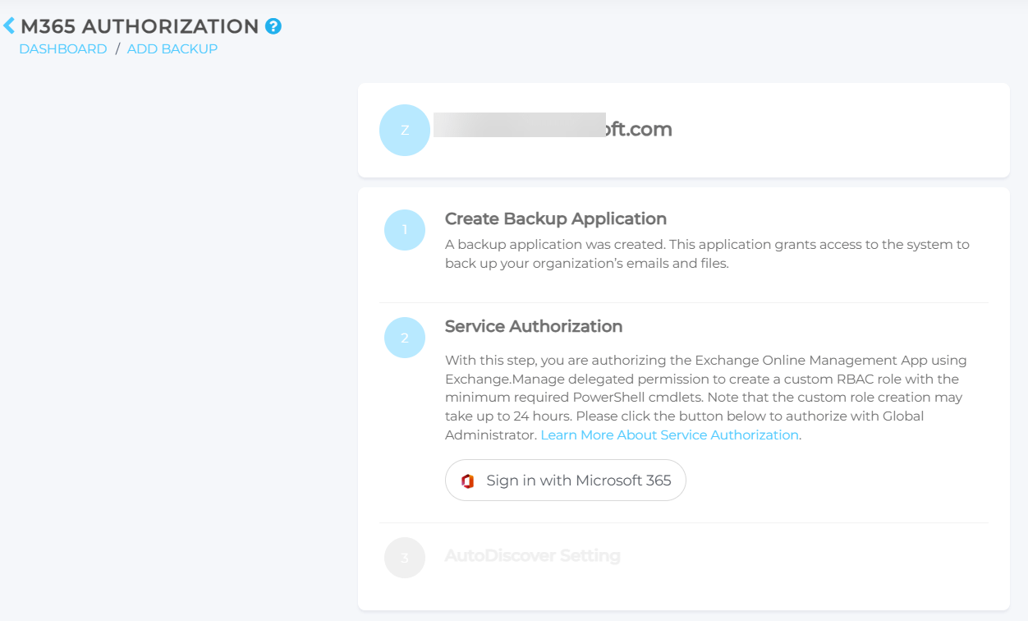Viewport: 1028px width, 621px height.
Task: Click step 2 Service Authorization circle
Action: click(x=404, y=338)
